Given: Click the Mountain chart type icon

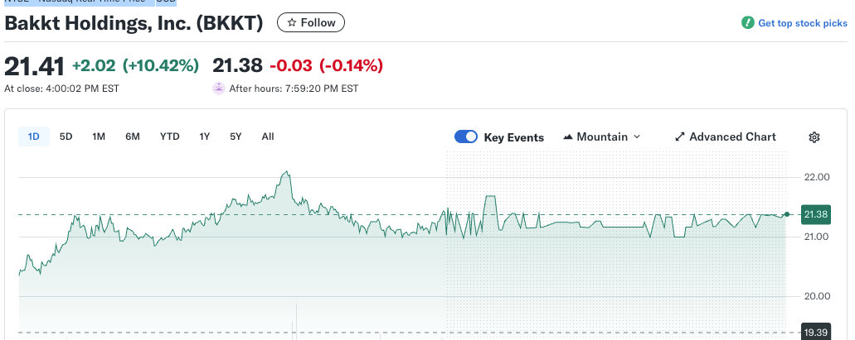Looking at the screenshot, I should (568, 137).
